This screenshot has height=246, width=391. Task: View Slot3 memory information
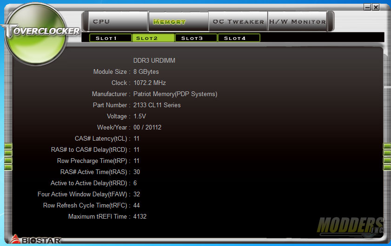click(x=196, y=38)
